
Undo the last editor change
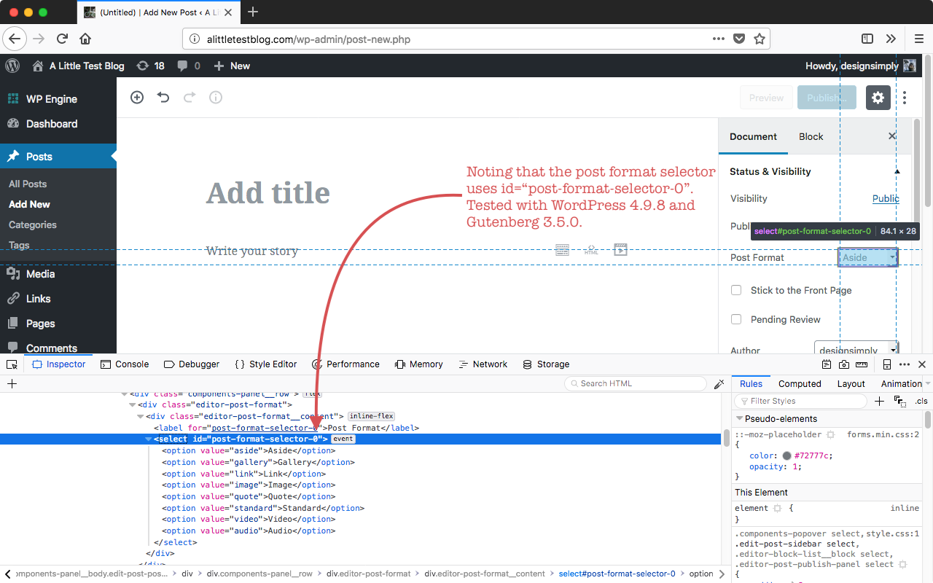[x=163, y=98]
